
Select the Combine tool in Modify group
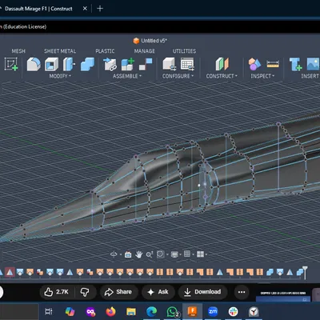87,64
